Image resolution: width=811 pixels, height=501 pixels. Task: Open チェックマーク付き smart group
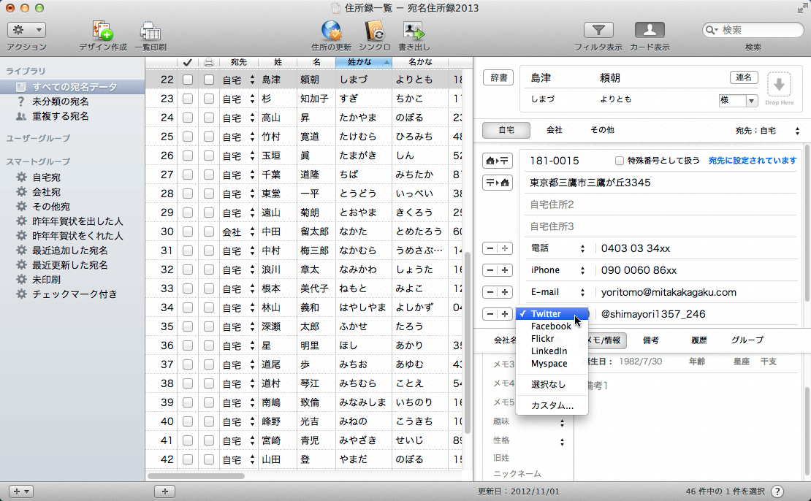click(75, 294)
